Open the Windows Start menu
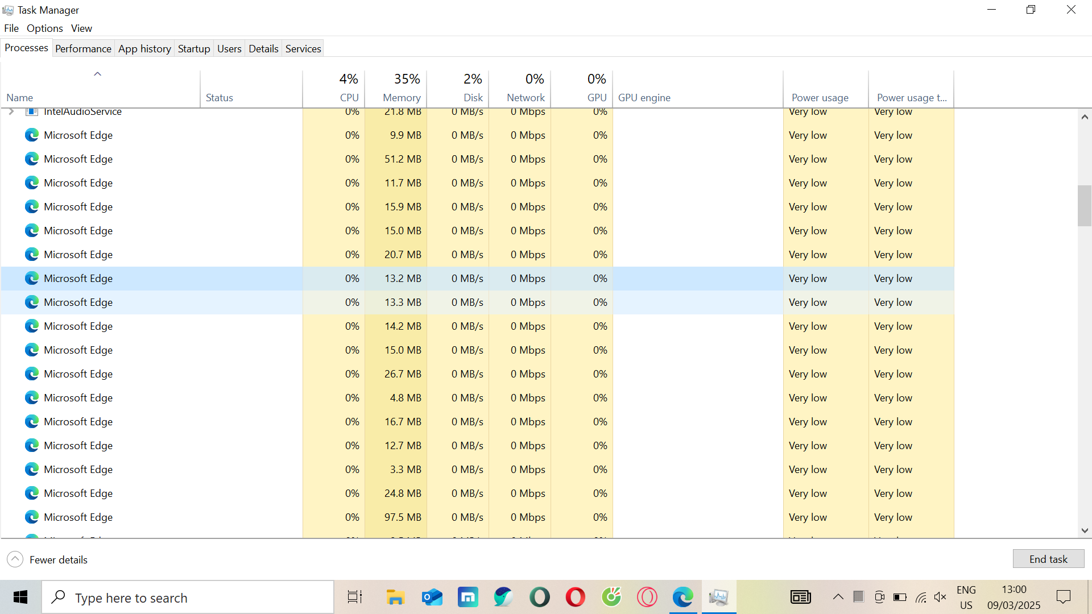The height and width of the screenshot is (614, 1092). (20, 597)
